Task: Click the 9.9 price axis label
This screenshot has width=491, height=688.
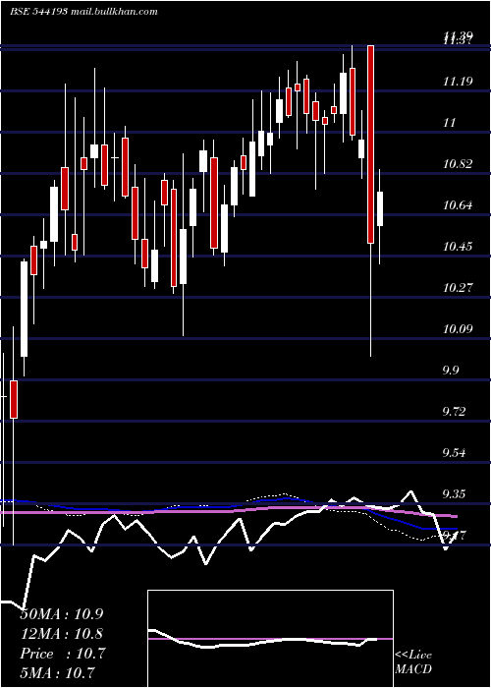Action: click(x=451, y=370)
